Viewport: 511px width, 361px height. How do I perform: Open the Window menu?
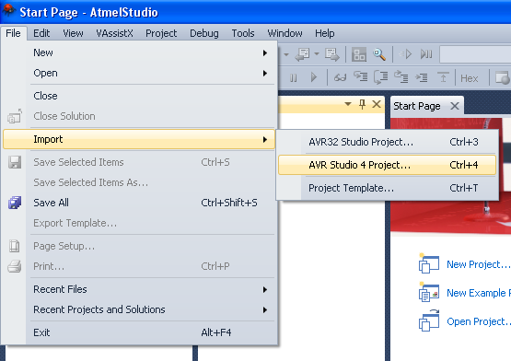pyautogui.click(x=285, y=33)
